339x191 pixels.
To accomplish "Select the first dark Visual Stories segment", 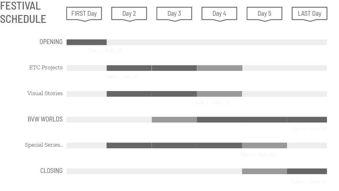I will (x=129, y=94).
